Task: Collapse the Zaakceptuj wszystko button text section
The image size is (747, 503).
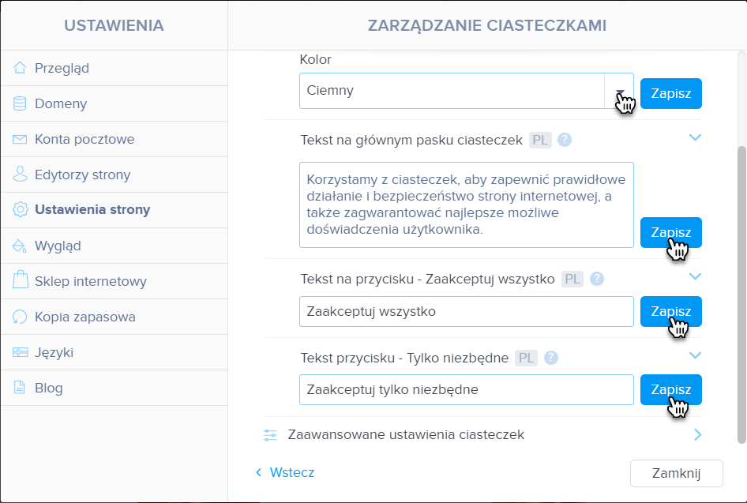Action: click(x=695, y=276)
